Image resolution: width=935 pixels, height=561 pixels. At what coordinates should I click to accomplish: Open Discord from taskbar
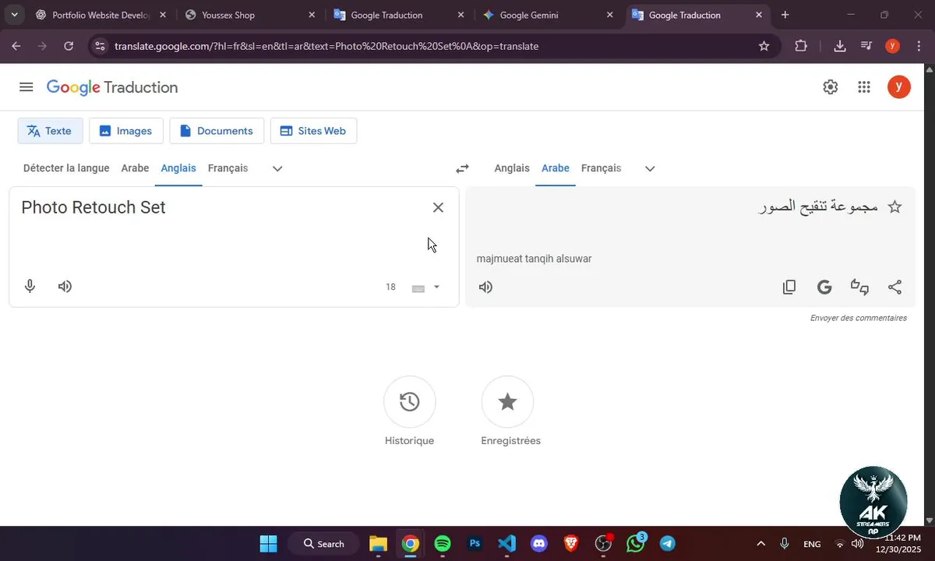539,544
